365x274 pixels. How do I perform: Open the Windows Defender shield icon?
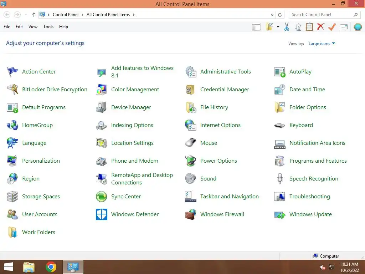point(102,214)
